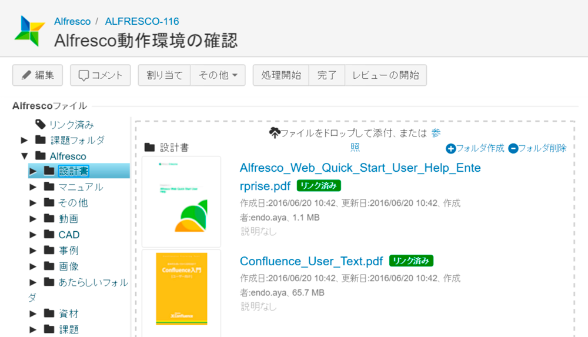Expand the 画像 folder arrow

[33, 266]
